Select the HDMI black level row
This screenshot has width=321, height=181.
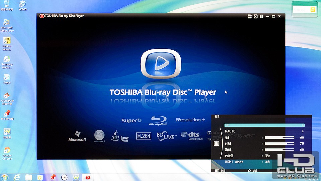click(264, 162)
